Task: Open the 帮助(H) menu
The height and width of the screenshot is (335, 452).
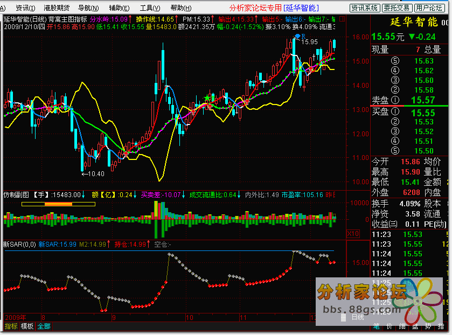Action: point(180,8)
